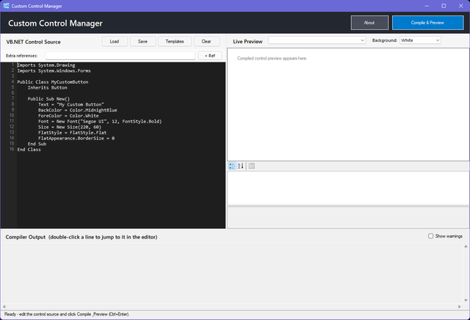
Task: Click the compiler output scroll left arrow
Action: click(x=4, y=307)
